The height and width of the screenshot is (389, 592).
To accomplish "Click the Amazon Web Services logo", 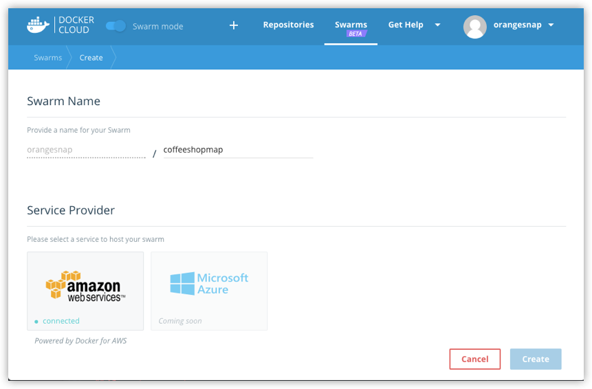I will click(x=85, y=285).
